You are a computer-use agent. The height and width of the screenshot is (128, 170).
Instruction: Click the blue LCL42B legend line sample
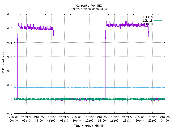158,24
